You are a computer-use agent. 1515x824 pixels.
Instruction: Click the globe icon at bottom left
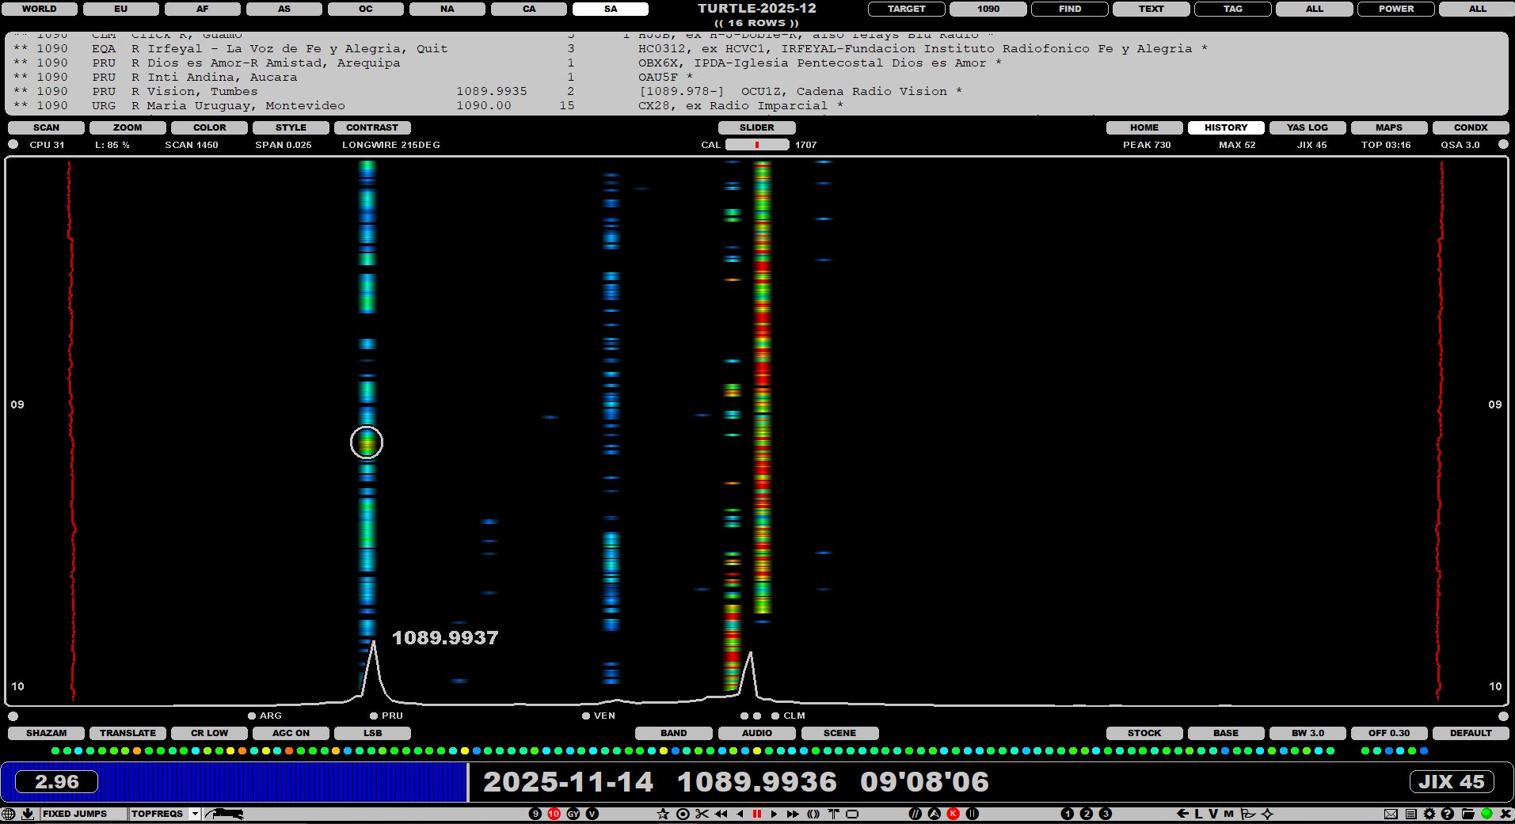(x=9, y=814)
